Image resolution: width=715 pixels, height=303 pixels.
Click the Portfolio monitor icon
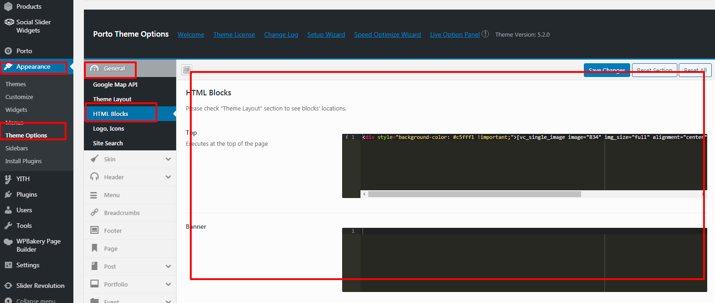coord(94,284)
